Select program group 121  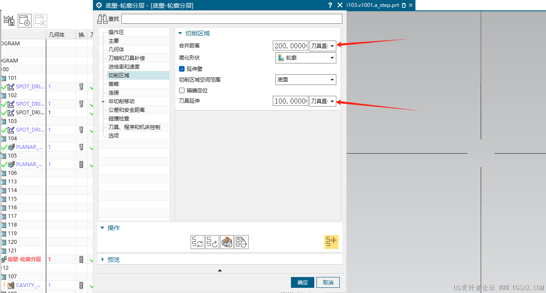(12, 251)
